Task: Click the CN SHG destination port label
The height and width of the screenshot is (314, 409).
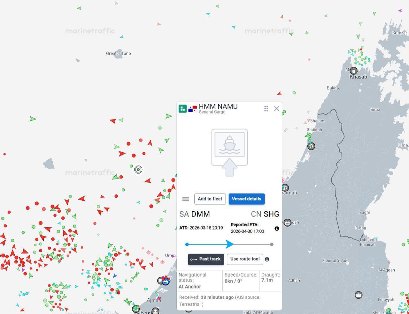Action: (265, 214)
